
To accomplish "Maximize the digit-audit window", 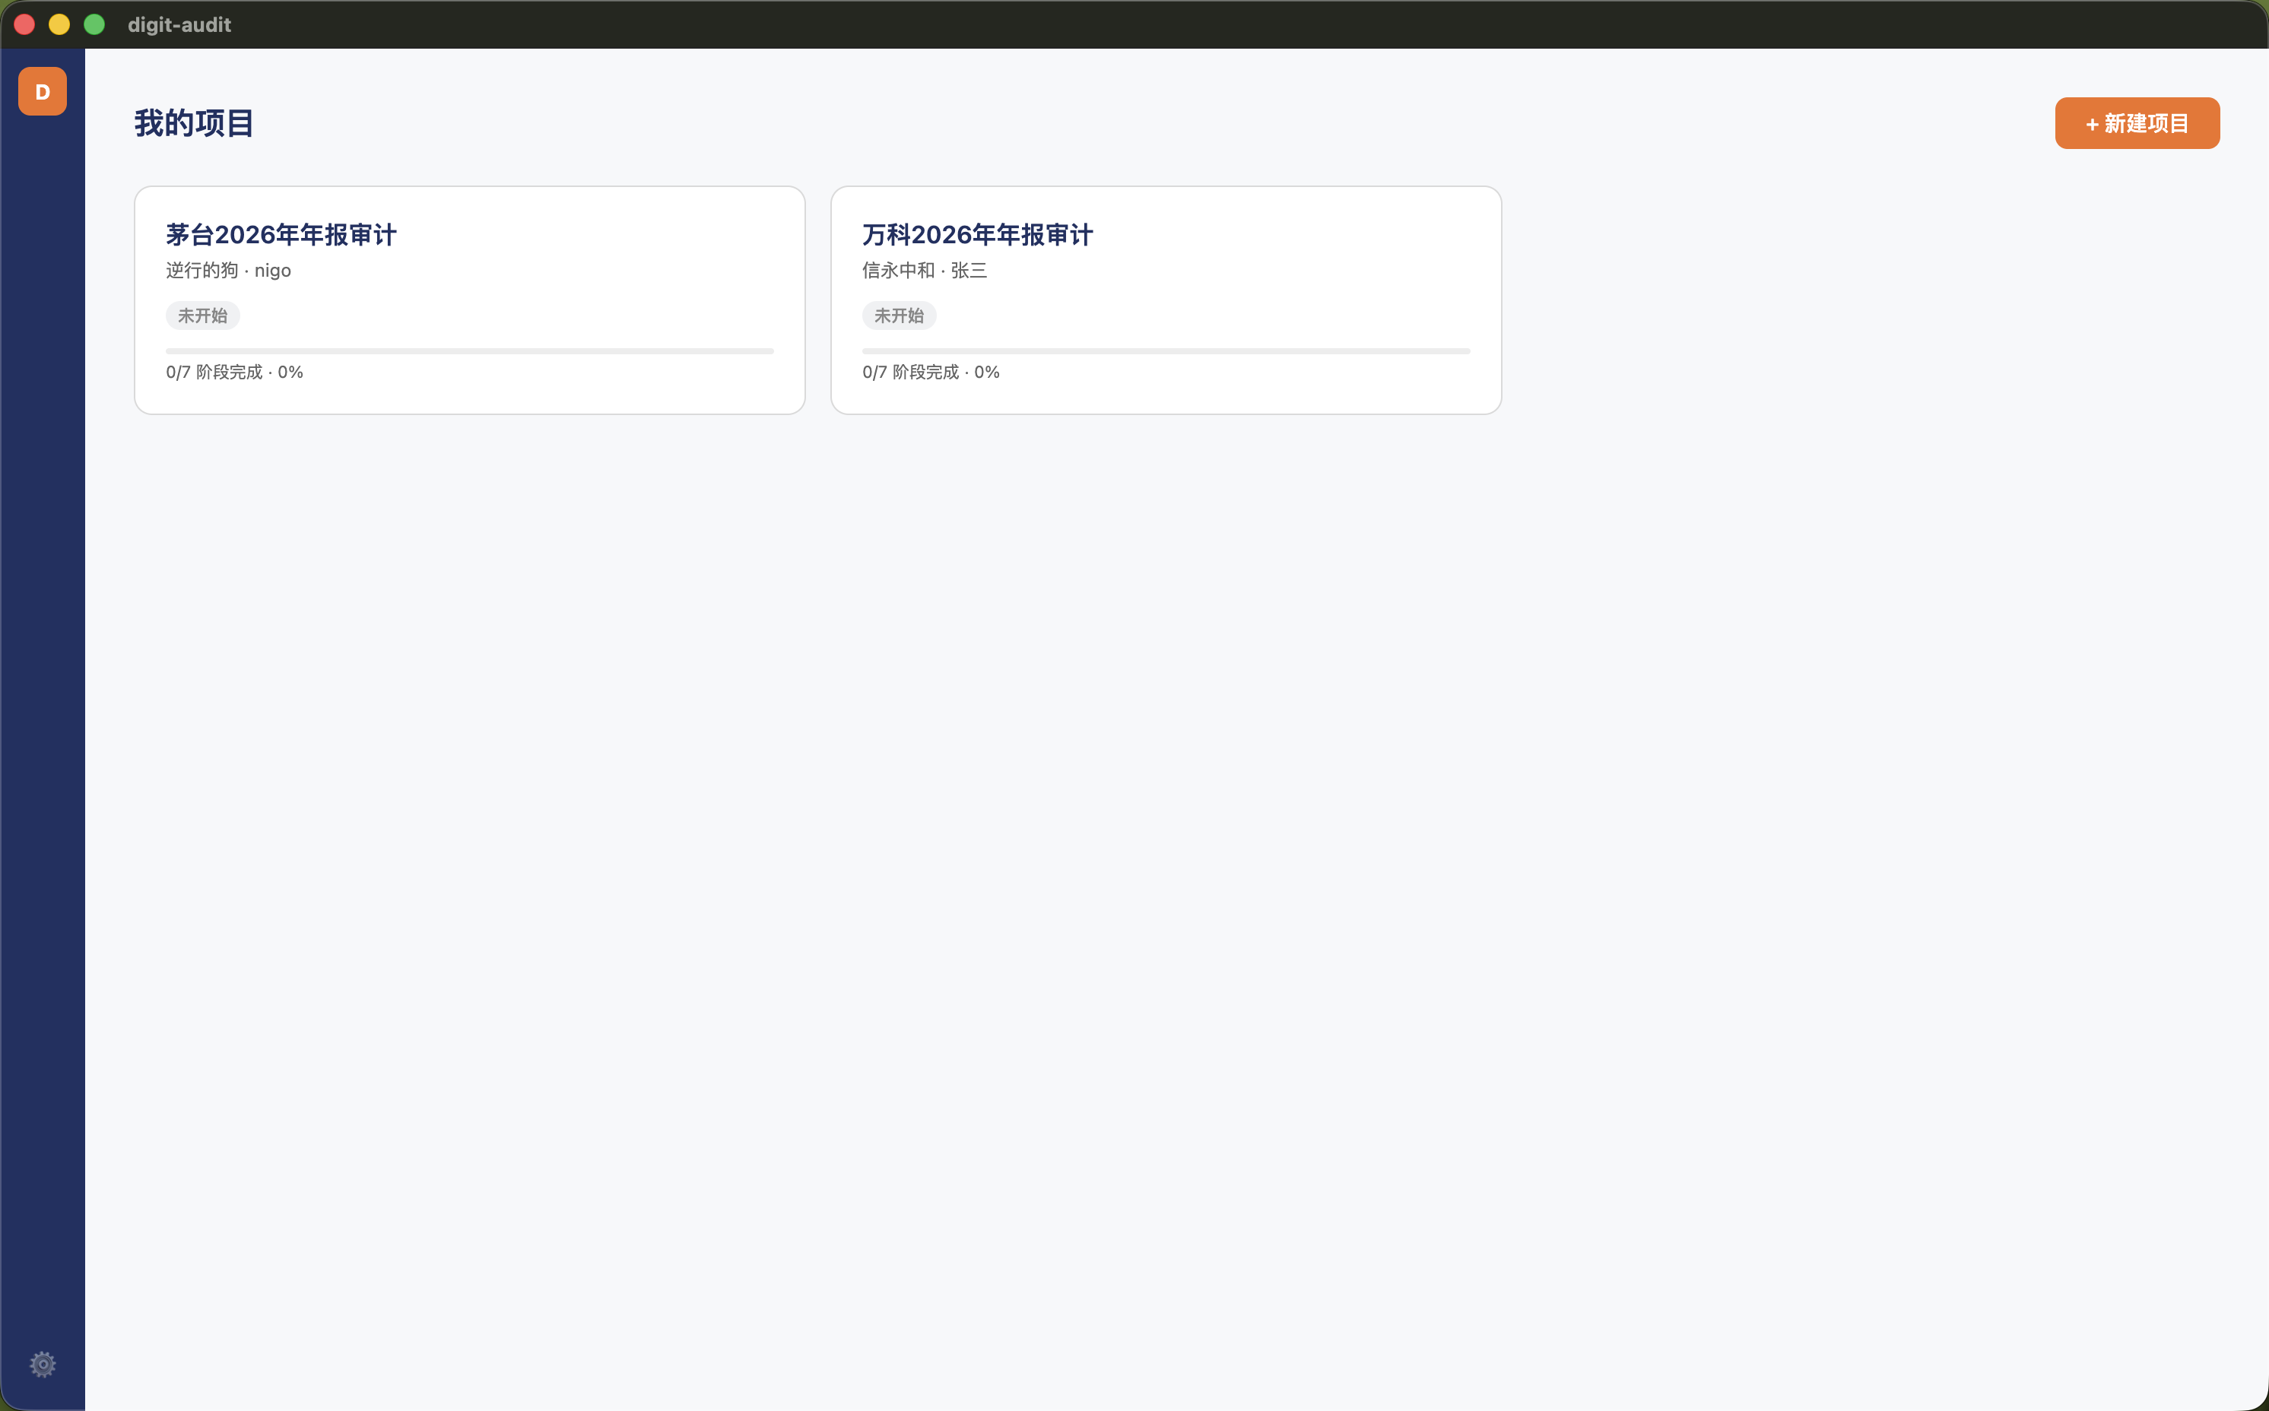I will point(94,24).
